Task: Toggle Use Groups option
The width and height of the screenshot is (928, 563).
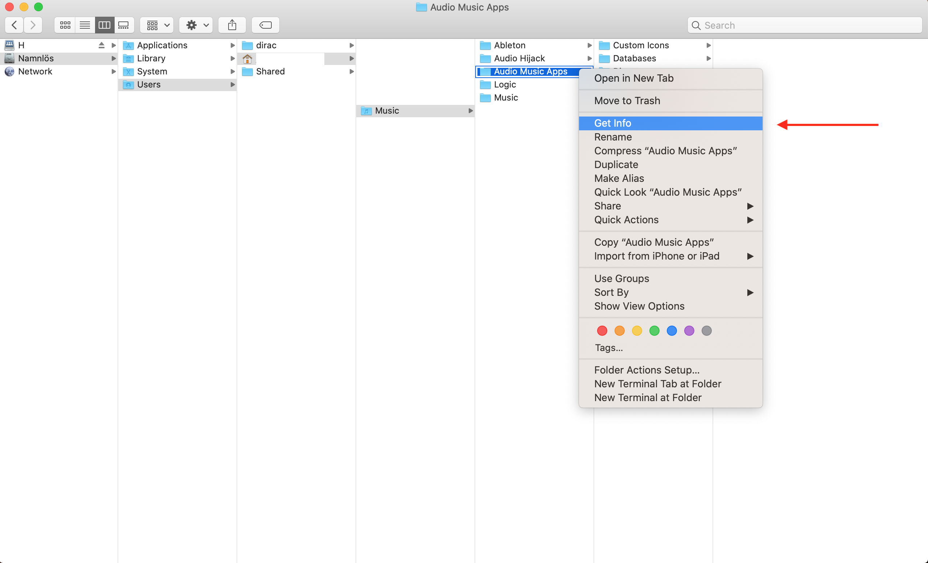Action: click(x=671, y=278)
